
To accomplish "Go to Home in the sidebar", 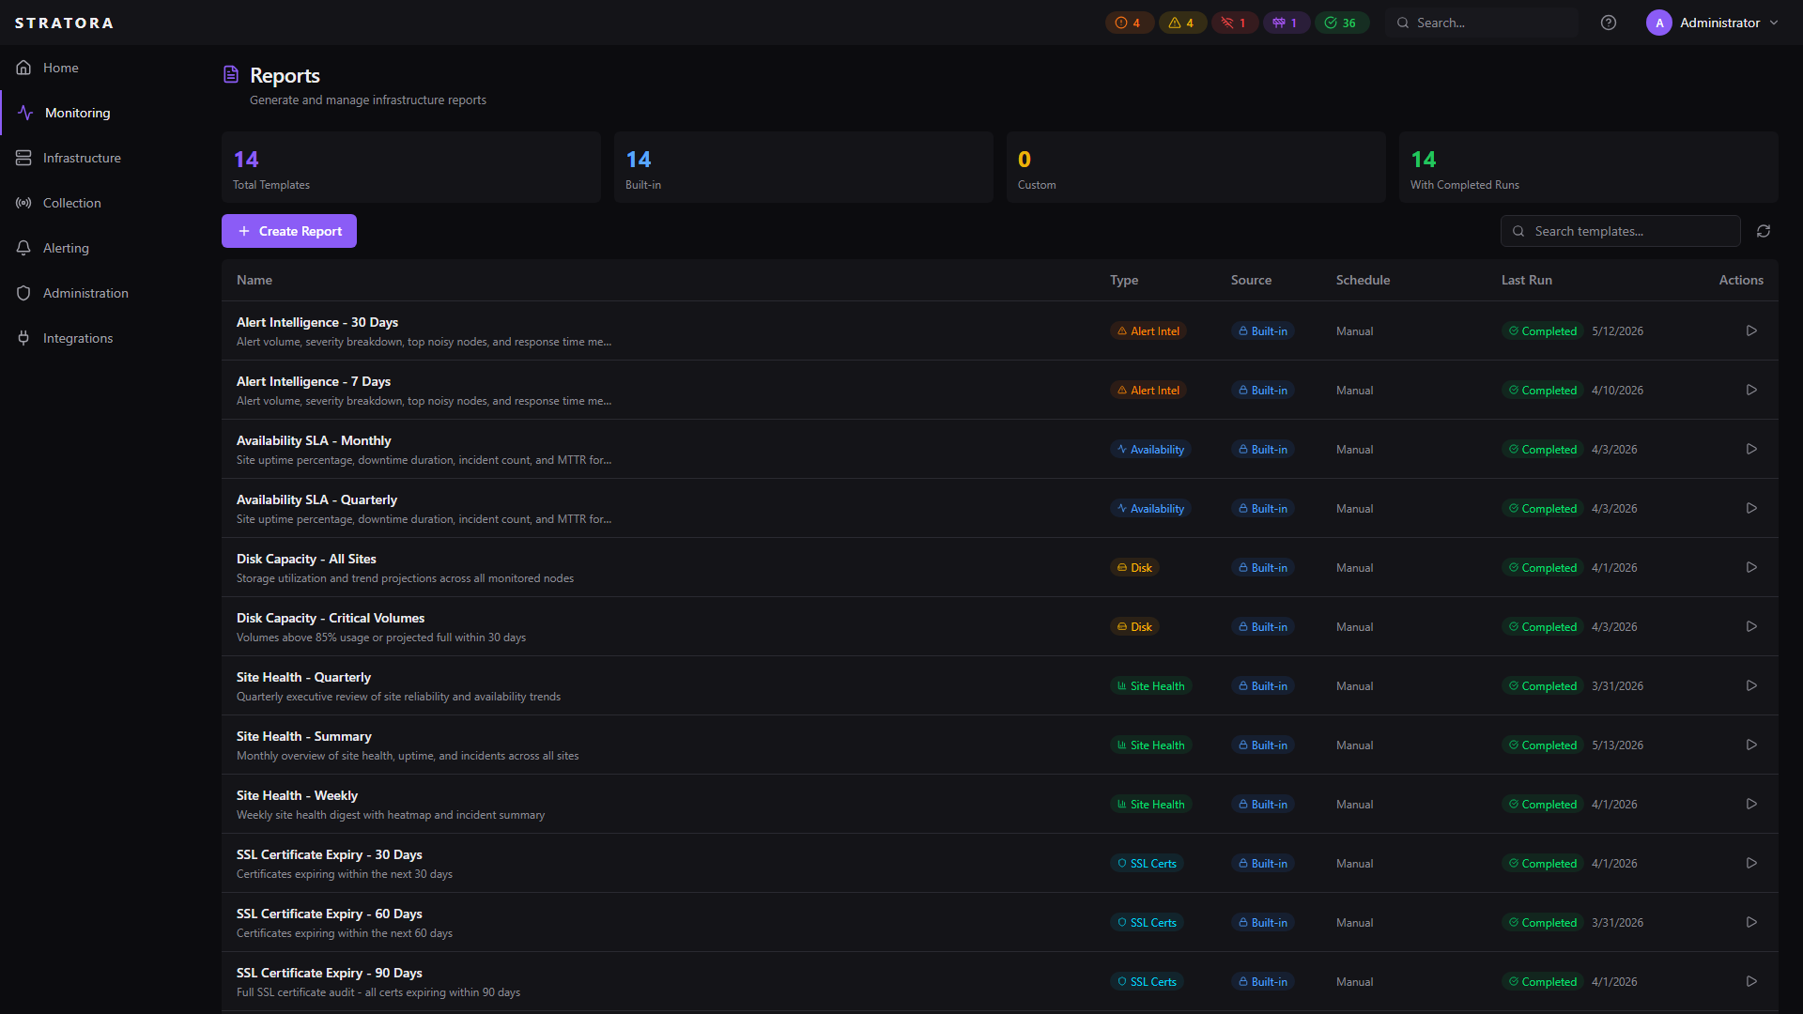I will pyautogui.click(x=103, y=68).
